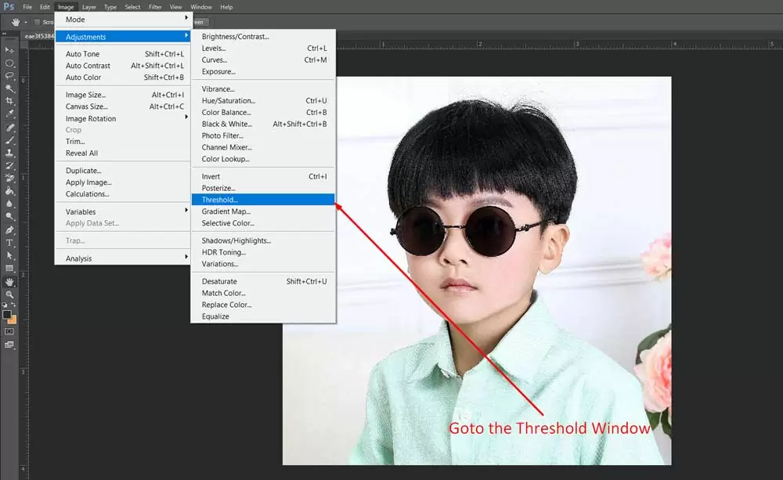Select the Elliptical Marquee tool
783x480 pixels.
9,63
